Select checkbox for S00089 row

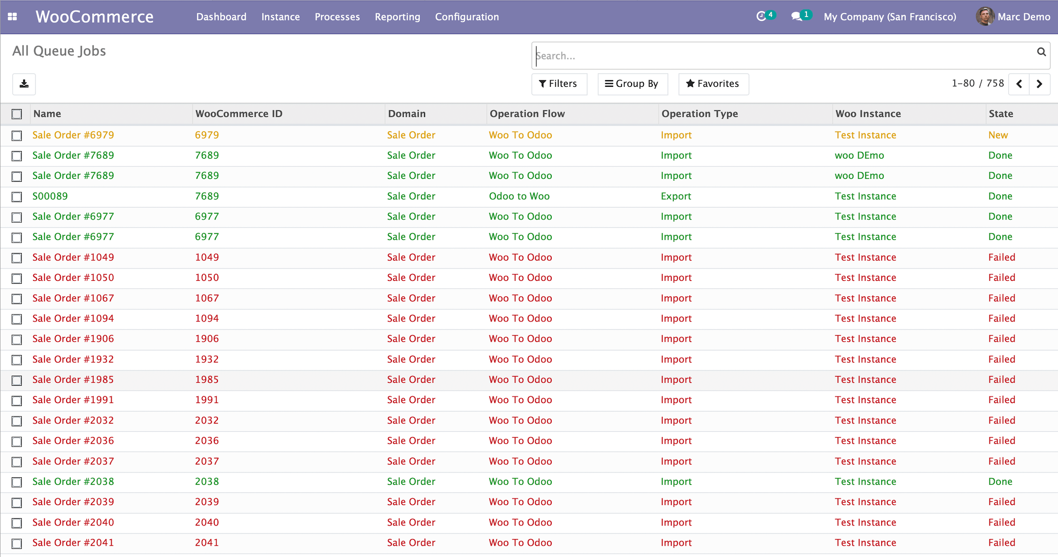(x=17, y=197)
